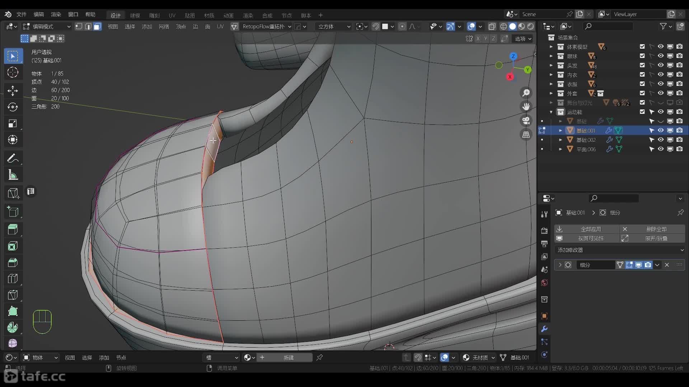The image size is (689, 387).
Task: Toggle subdivision modifier edit mode display
Action: (629, 265)
